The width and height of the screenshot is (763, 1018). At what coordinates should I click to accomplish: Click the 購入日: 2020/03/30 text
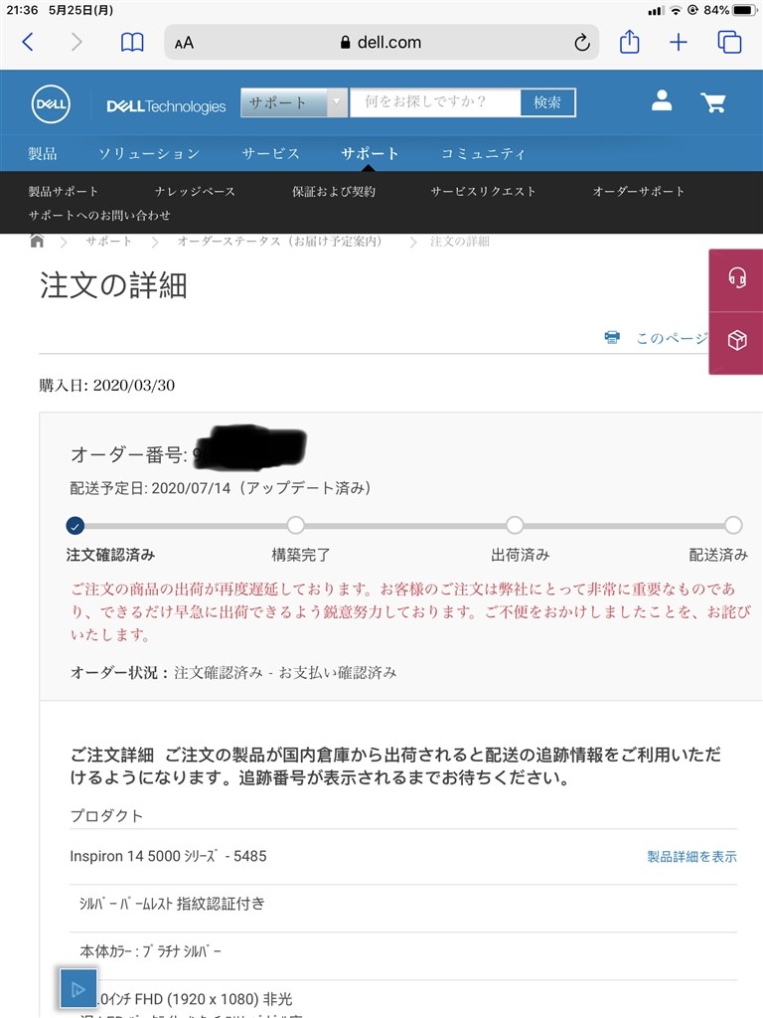pos(107,385)
